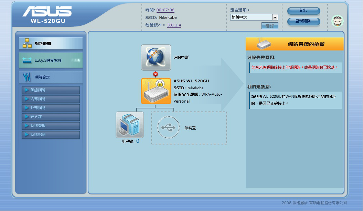Click the EzQoS star rating
The image size is (363, 211).
tap(76, 60)
